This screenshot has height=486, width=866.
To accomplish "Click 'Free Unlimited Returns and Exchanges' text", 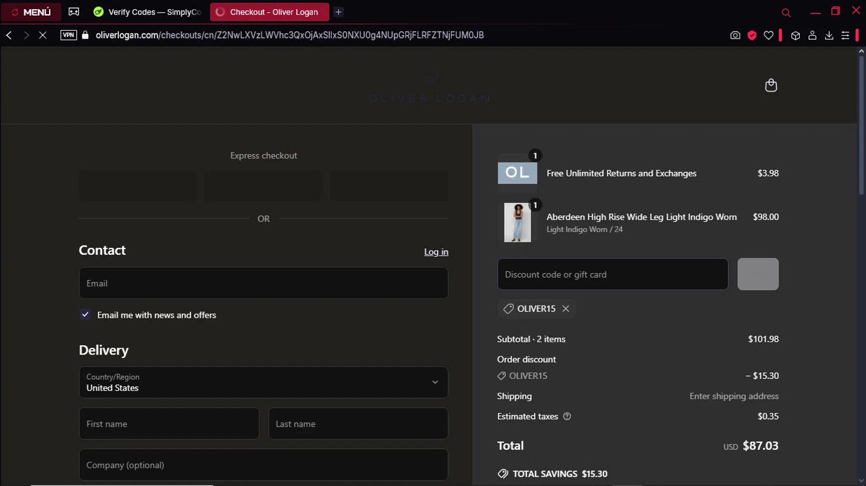I will click(622, 173).
